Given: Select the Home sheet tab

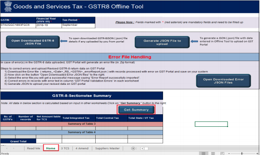Looking at the screenshot, I should tap(51, 148).
